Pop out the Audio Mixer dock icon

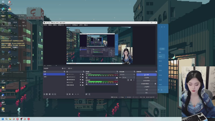(x=117, y=72)
